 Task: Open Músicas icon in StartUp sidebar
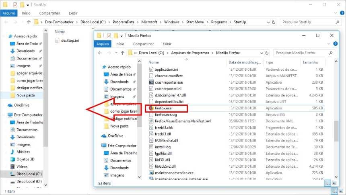click(x=12, y=152)
